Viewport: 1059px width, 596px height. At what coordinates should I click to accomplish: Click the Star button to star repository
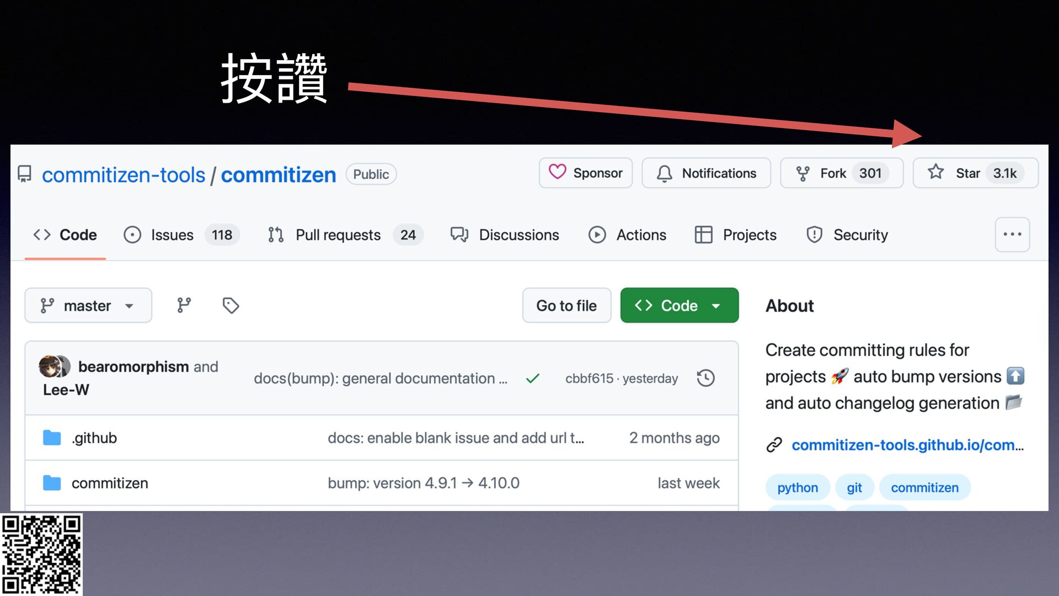pos(974,173)
